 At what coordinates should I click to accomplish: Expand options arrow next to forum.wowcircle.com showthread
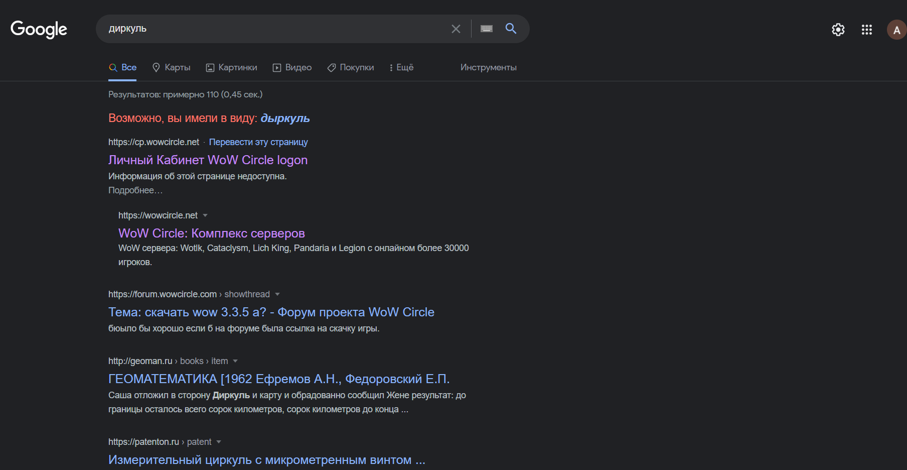[277, 294]
